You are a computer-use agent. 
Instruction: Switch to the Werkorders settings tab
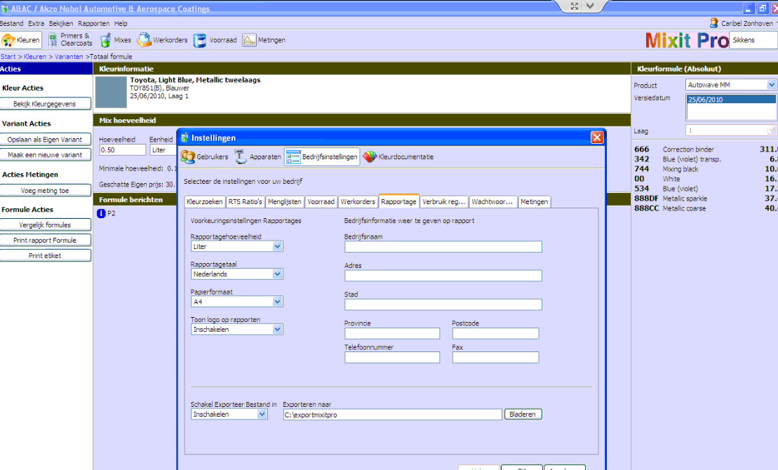358,201
